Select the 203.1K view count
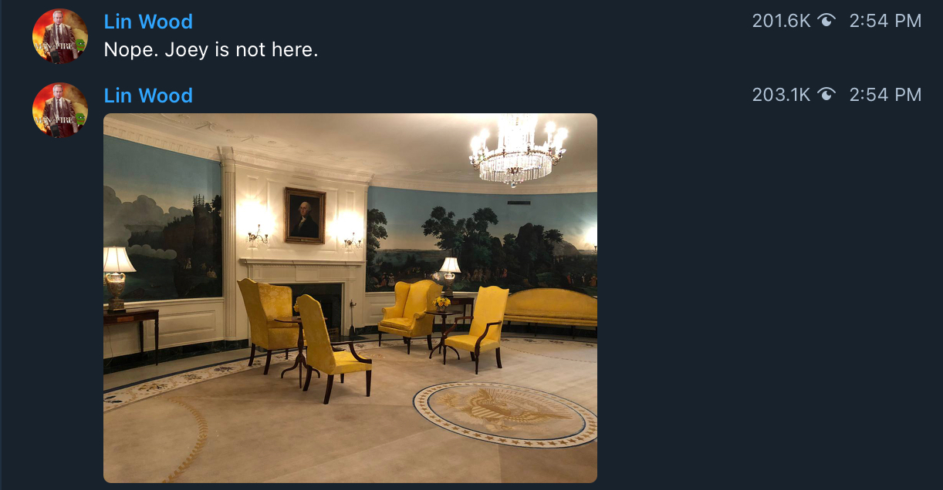 pyautogui.click(x=782, y=95)
